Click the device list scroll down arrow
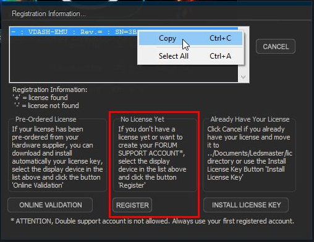 click(x=243, y=77)
